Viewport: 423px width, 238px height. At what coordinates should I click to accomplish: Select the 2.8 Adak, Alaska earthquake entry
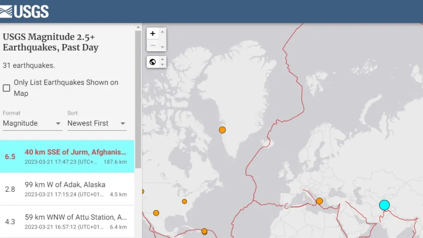(67, 189)
